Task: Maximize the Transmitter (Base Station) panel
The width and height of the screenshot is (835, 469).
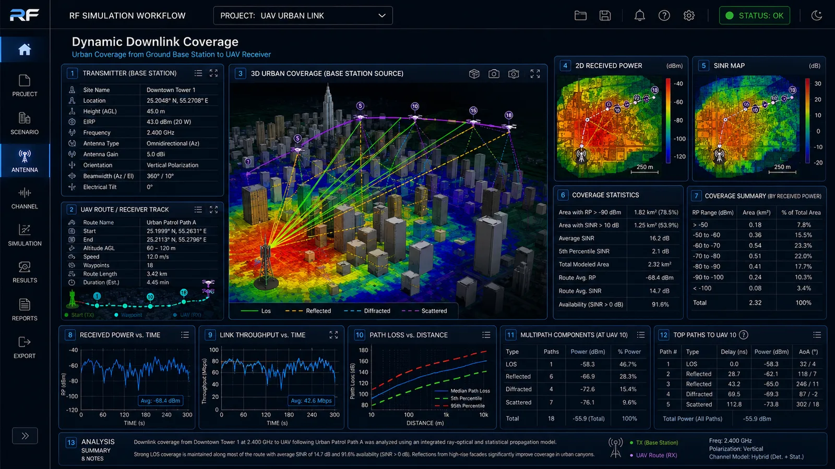Action: [213, 73]
